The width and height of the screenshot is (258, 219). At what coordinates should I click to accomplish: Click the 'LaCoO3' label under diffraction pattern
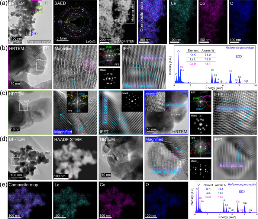click(x=91, y=42)
